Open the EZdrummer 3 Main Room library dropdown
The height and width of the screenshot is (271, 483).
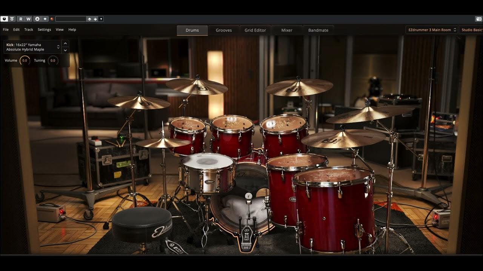pyautogui.click(x=432, y=30)
